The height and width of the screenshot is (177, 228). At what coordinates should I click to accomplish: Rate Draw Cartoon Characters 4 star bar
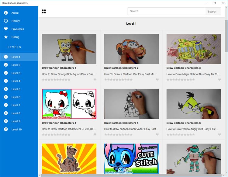click(x=56, y=135)
